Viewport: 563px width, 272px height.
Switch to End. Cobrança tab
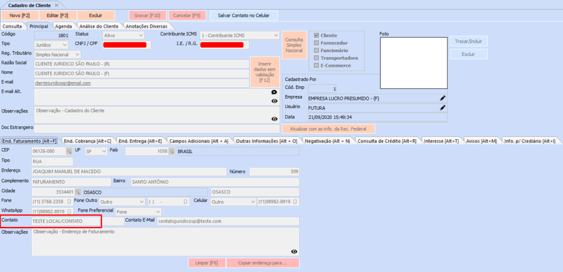[88, 141]
